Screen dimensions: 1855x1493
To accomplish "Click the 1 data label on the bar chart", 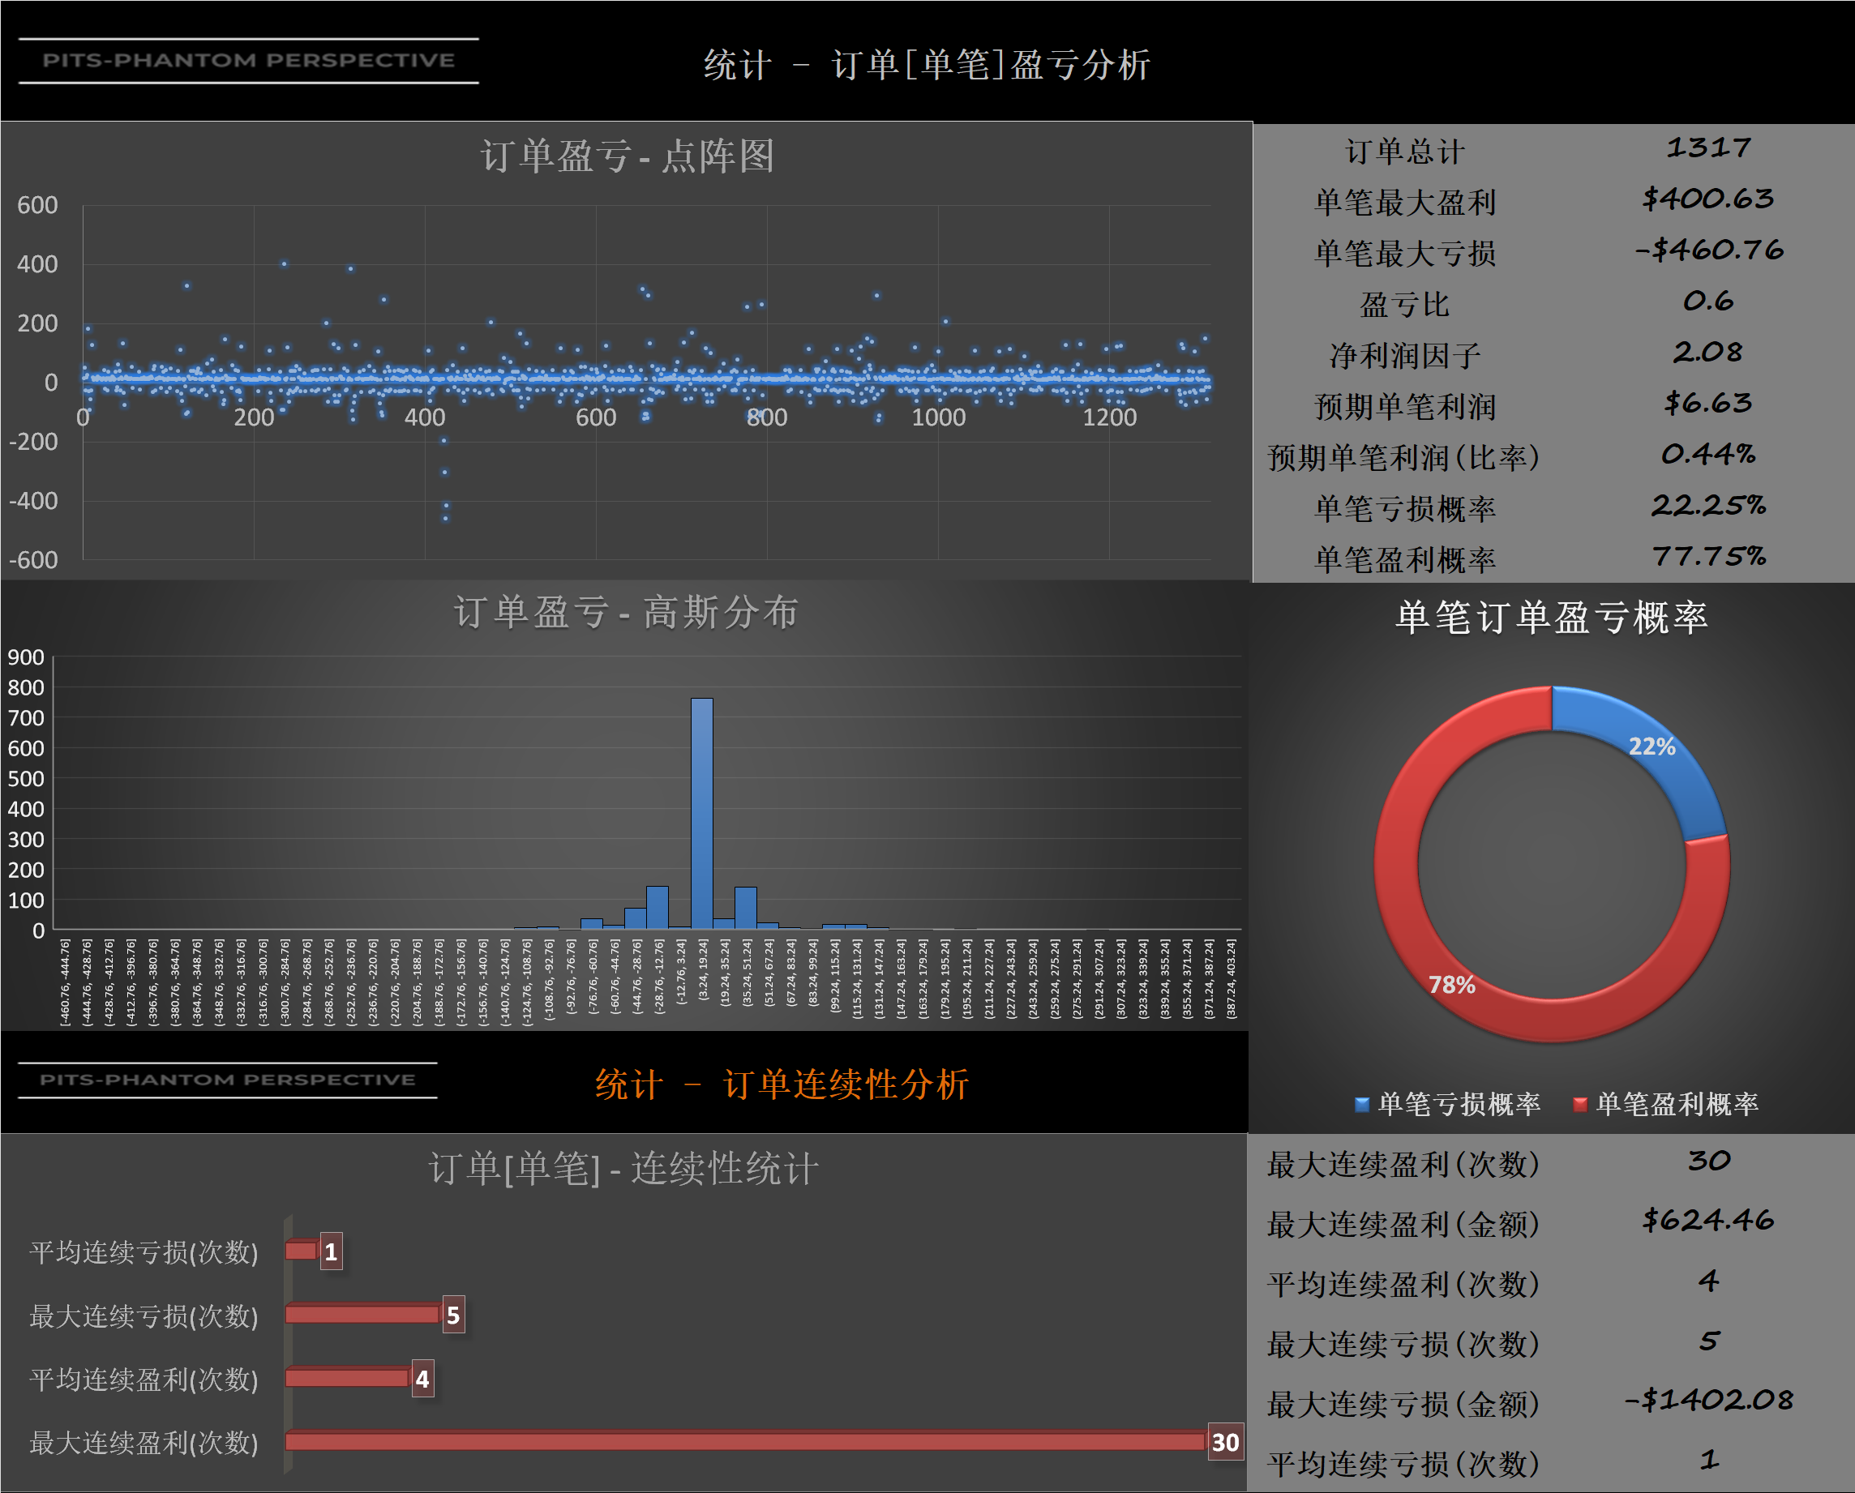I will [332, 1251].
